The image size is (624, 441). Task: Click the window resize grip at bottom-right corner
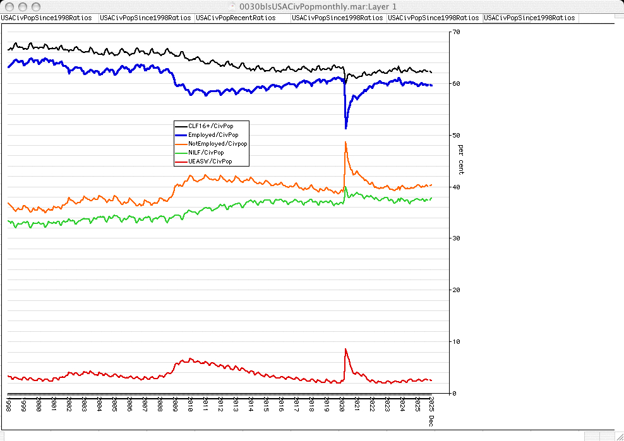(x=618, y=435)
